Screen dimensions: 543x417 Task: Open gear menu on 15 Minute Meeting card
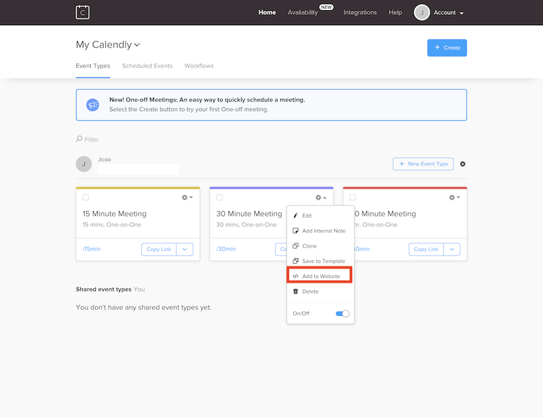(x=187, y=197)
